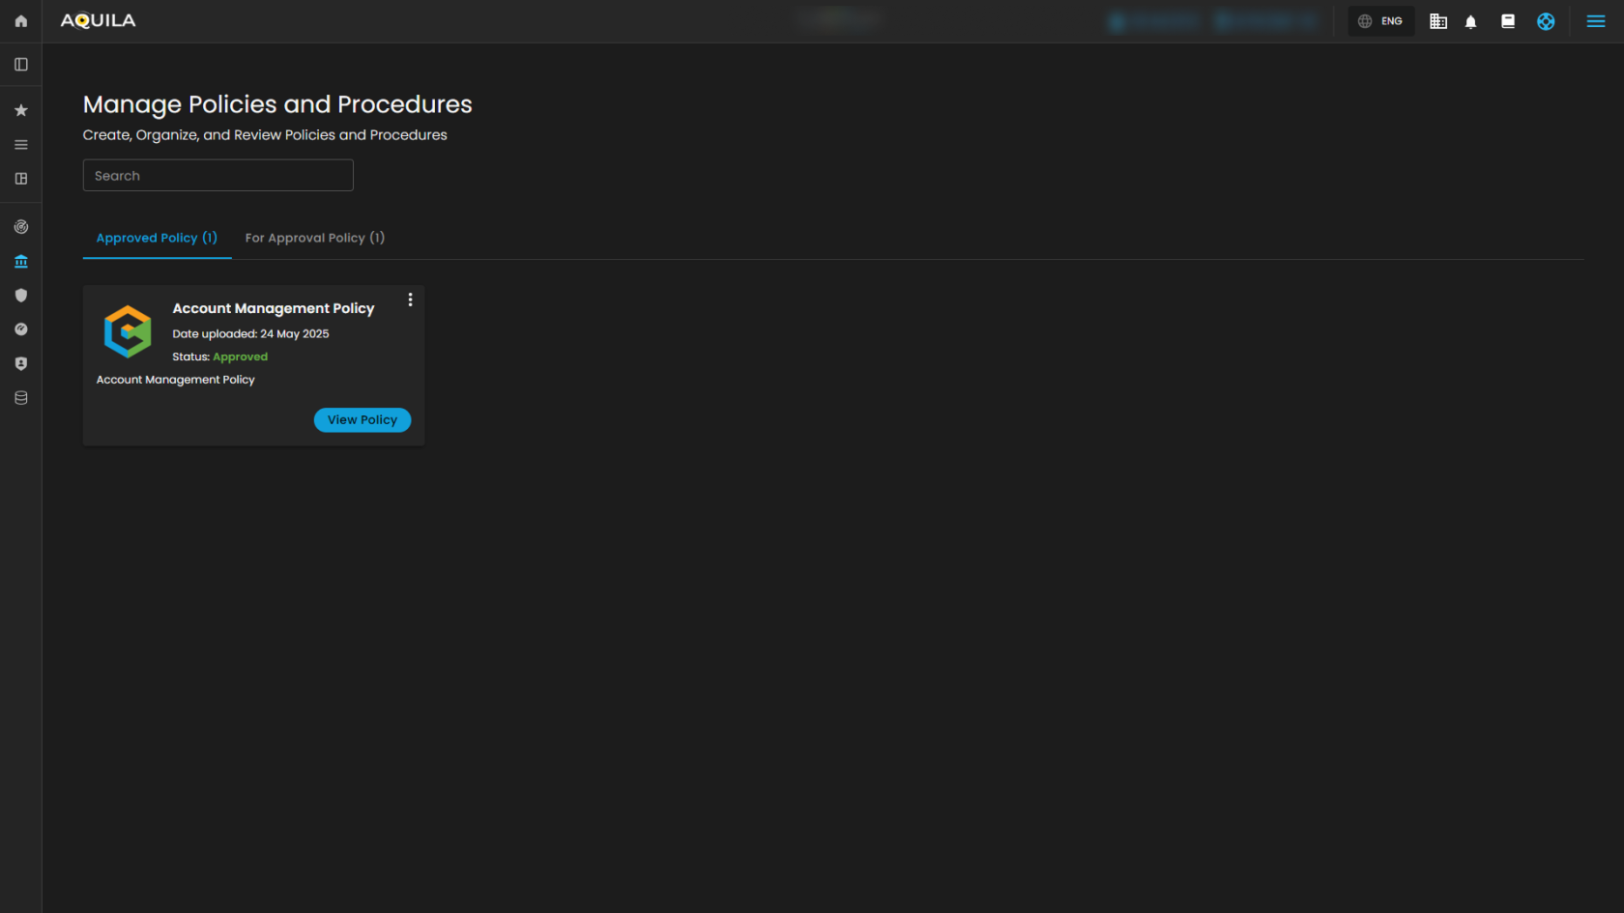The width and height of the screenshot is (1624, 913).
Task: Click the shield with person icon
Action: 20,364
